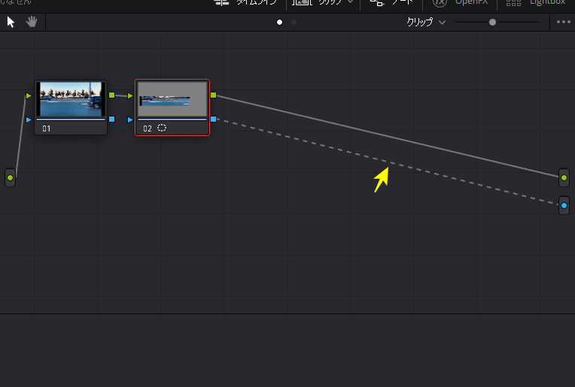Click node 01's green RGB output square
The height and width of the screenshot is (387, 575).
click(x=112, y=95)
